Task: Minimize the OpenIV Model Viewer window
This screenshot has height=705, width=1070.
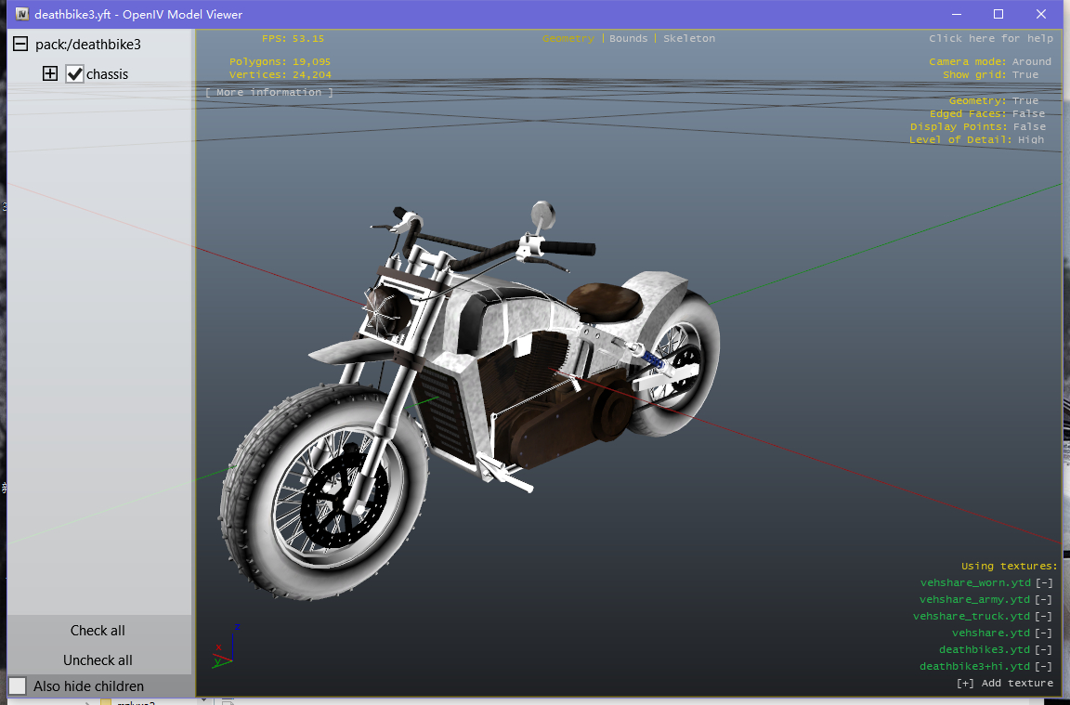Action: (x=958, y=14)
